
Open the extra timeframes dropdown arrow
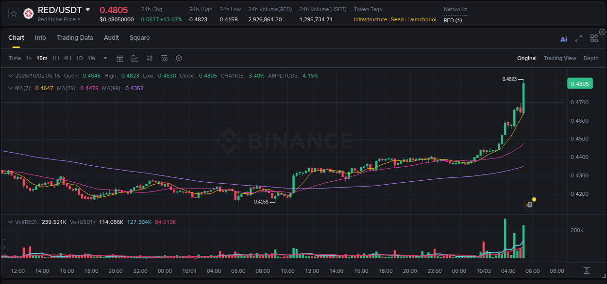tap(105, 58)
